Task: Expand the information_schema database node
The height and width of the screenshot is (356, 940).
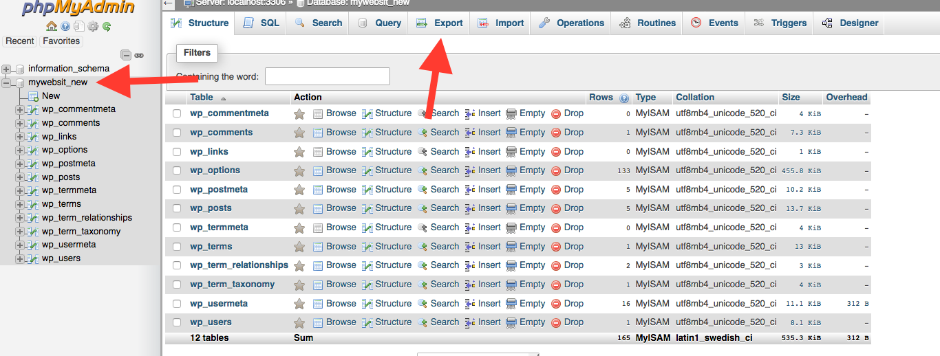Action: pyautogui.click(x=7, y=69)
